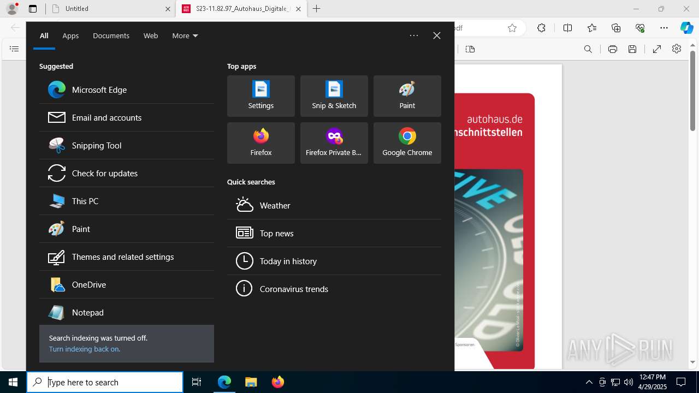
Task: Click the PDF vertical scrollbar
Action: 692,91
